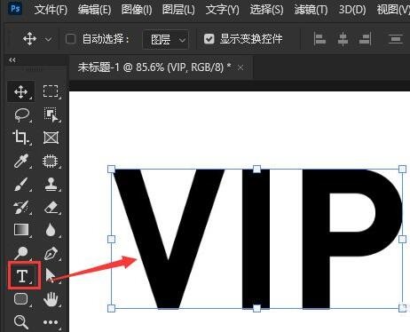Select the Frame tool
Image resolution: width=410 pixels, height=332 pixels.
pos(51,138)
